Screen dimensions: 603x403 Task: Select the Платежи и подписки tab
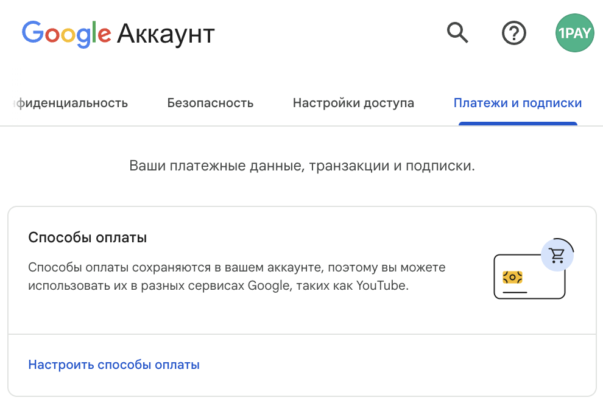pos(518,103)
